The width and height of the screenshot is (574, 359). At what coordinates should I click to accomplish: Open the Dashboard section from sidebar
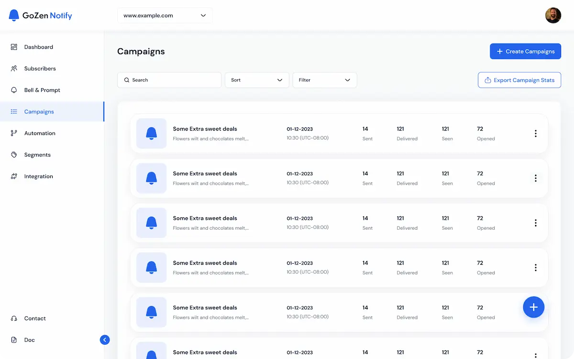coord(38,47)
